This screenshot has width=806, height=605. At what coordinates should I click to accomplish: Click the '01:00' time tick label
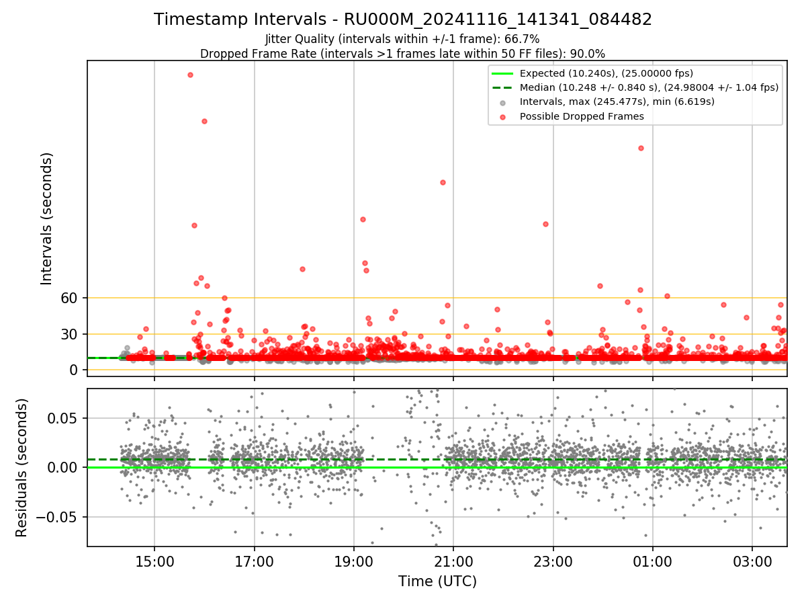pos(652,561)
